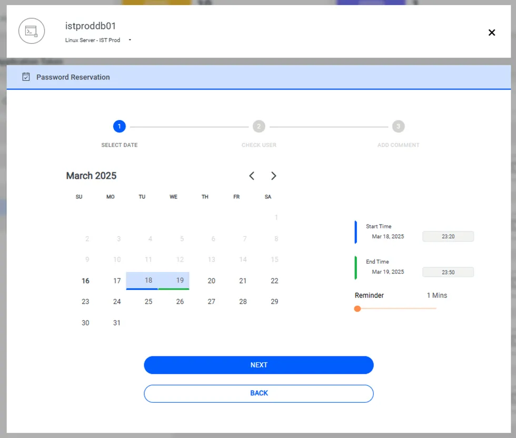Click the Reminder slider handle
This screenshot has width=516, height=438.
(x=358, y=308)
